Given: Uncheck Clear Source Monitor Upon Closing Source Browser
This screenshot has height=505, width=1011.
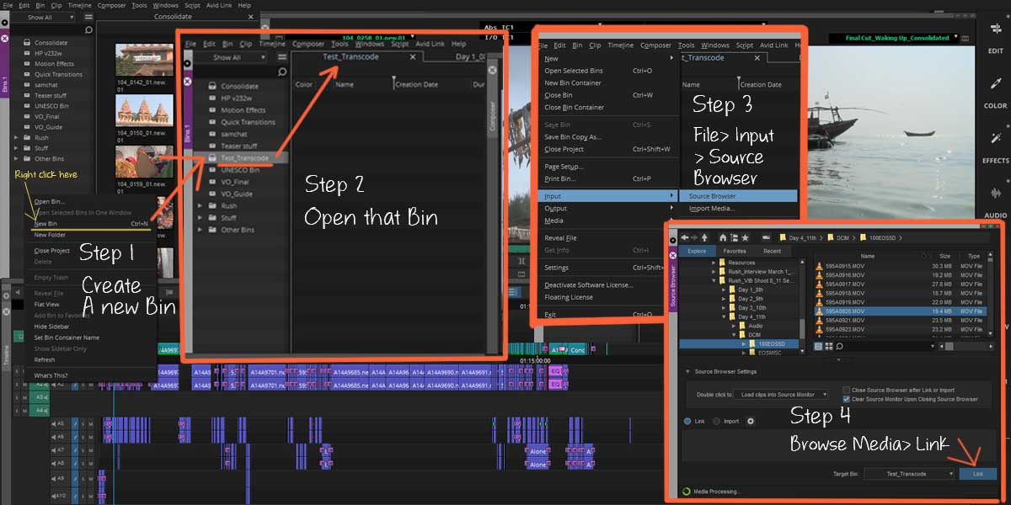Looking at the screenshot, I should click(x=847, y=399).
